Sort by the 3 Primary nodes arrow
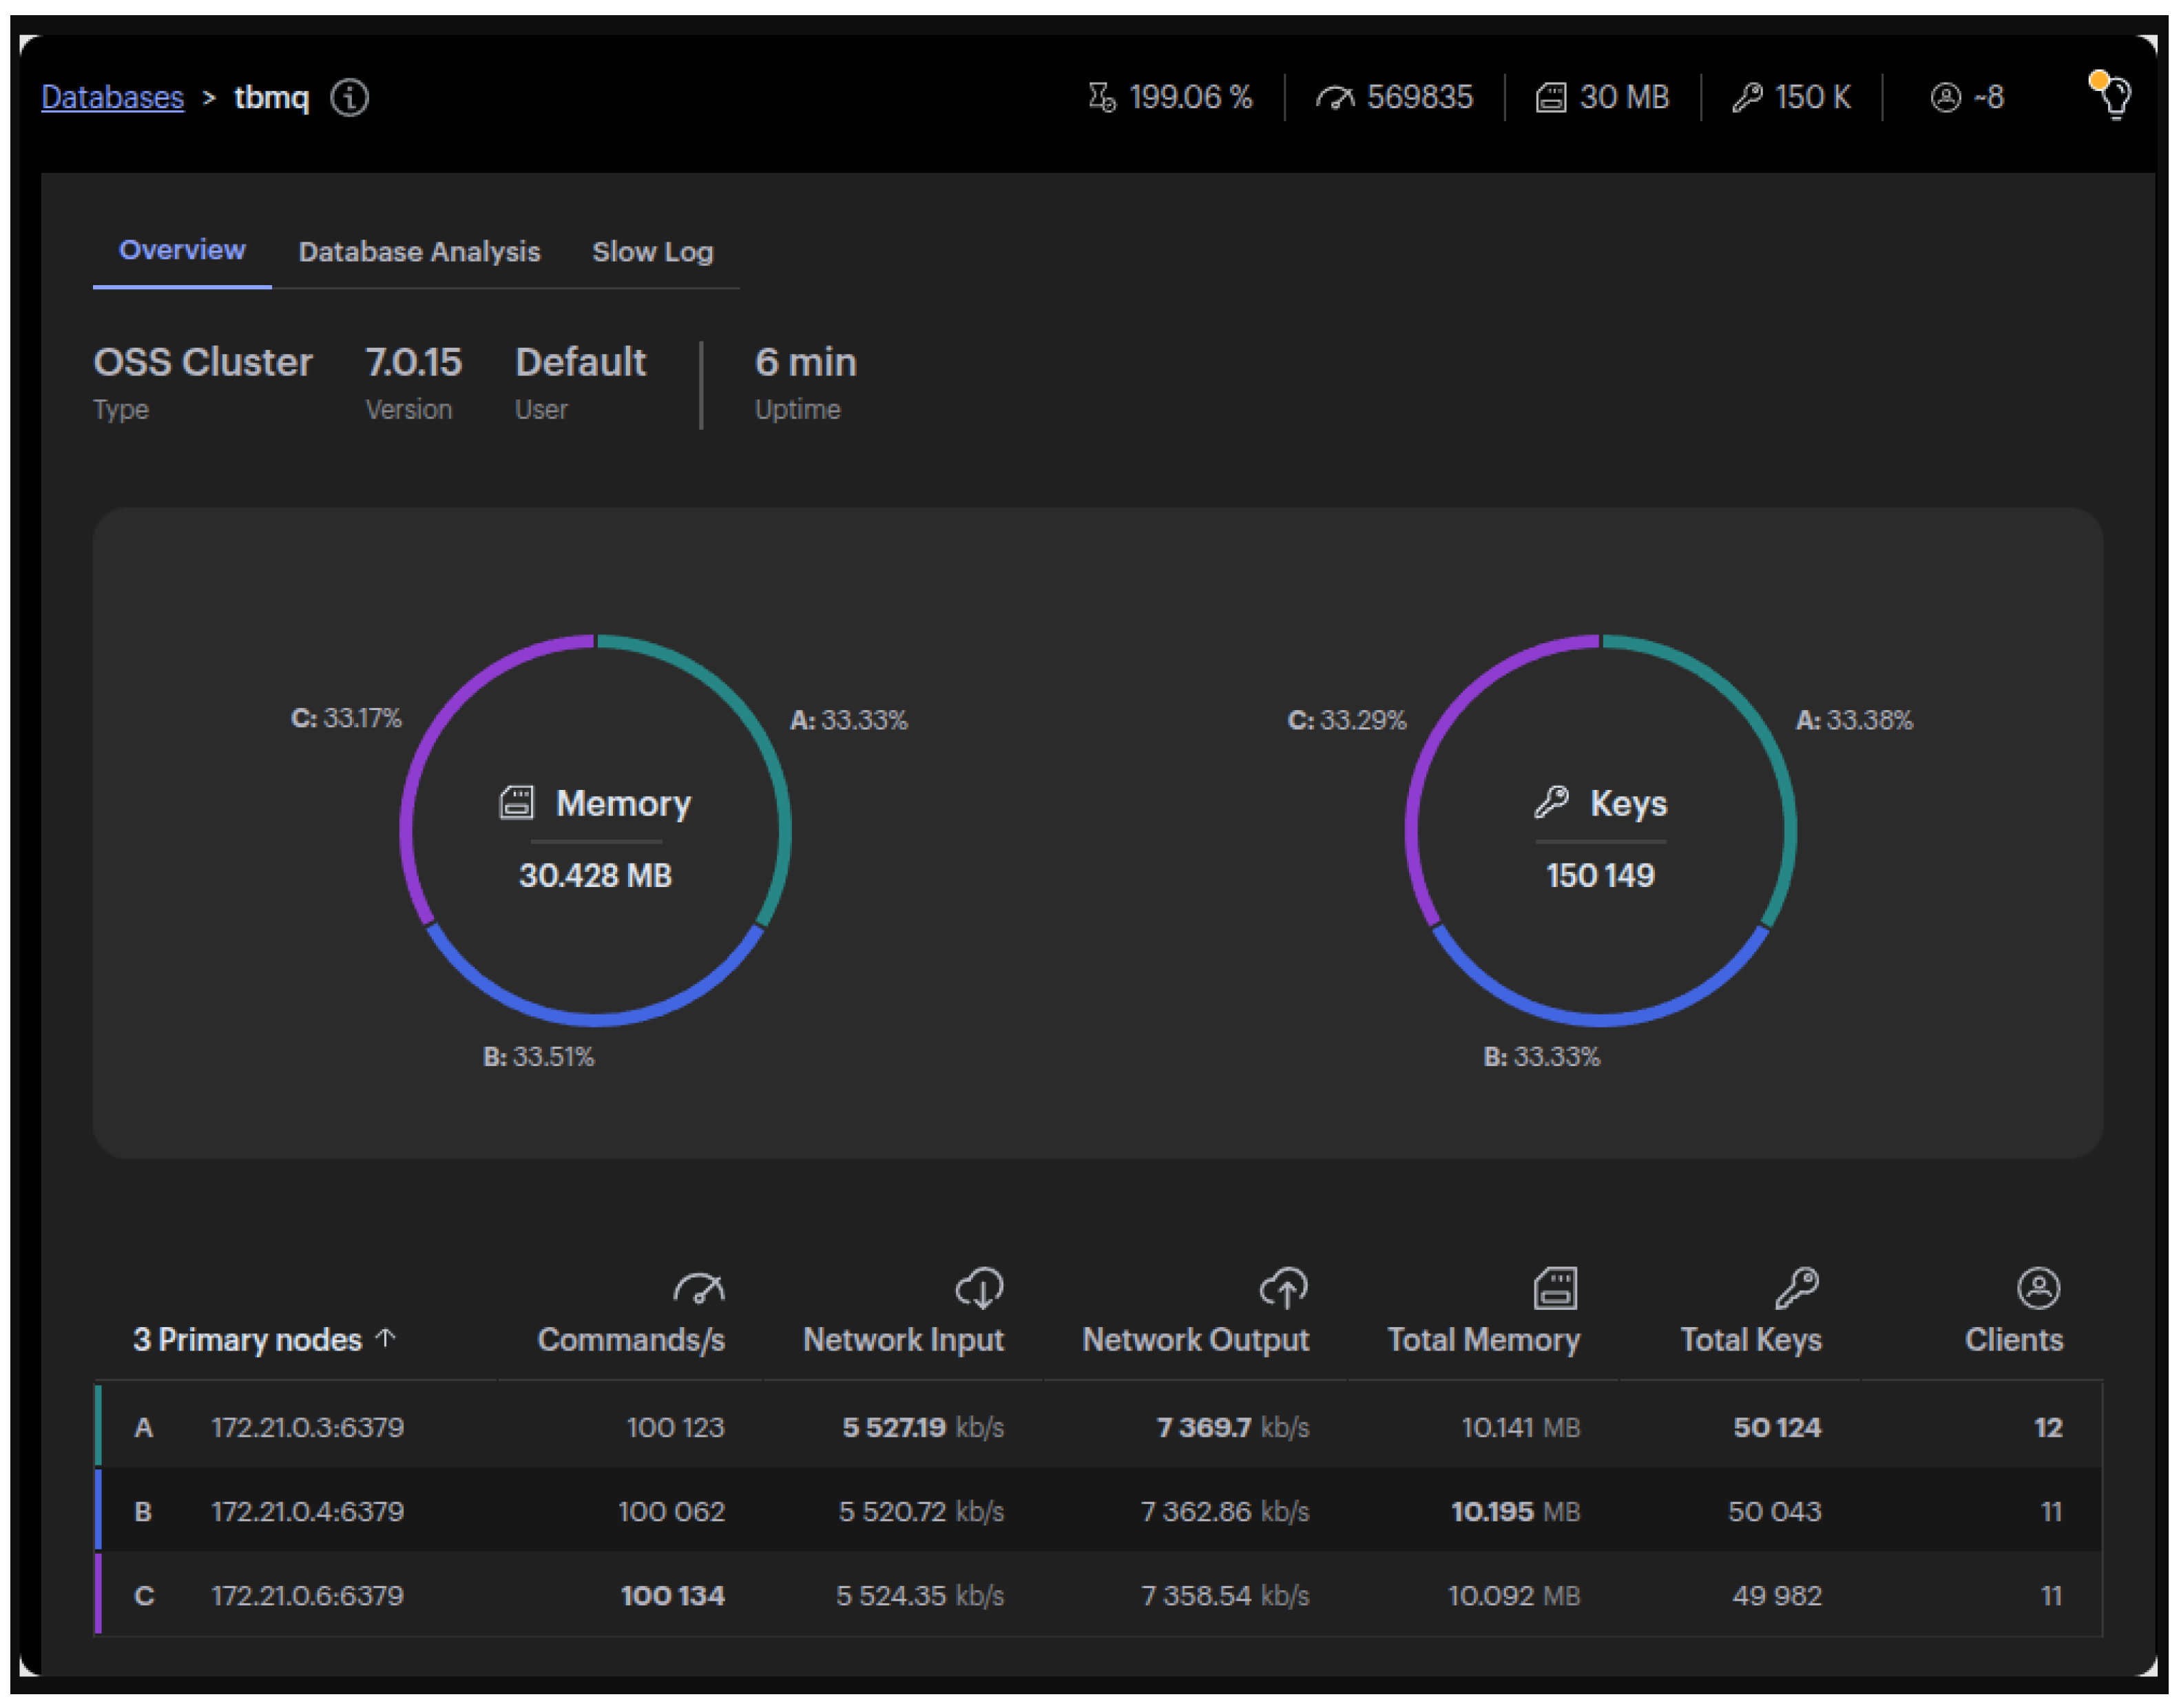 point(386,1338)
